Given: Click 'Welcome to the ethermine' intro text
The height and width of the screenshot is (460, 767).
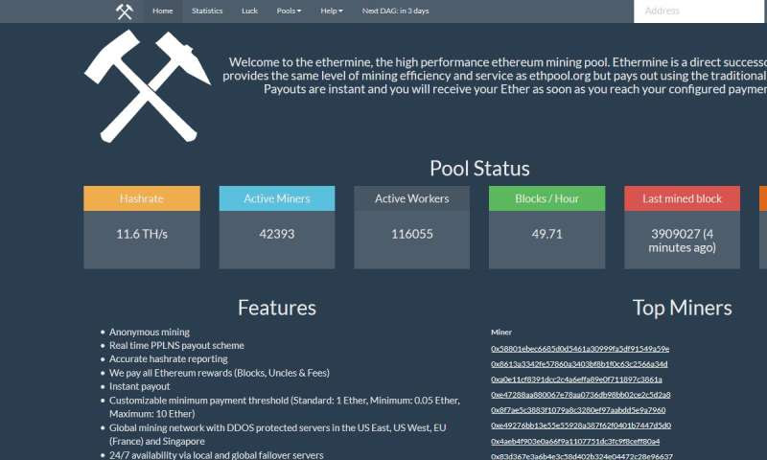Looking at the screenshot, I should pyautogui.click(x=495, y=76).
